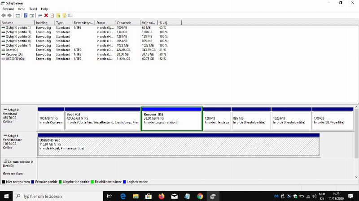Select the Recover (D:) partition block
This screenshot has width=359, height=201.
click(171, 120)
